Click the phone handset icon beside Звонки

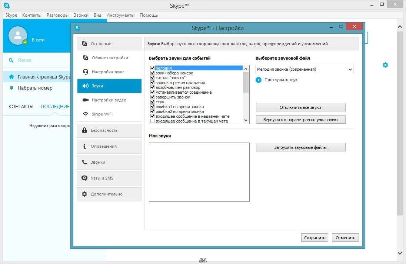[84, 162]
